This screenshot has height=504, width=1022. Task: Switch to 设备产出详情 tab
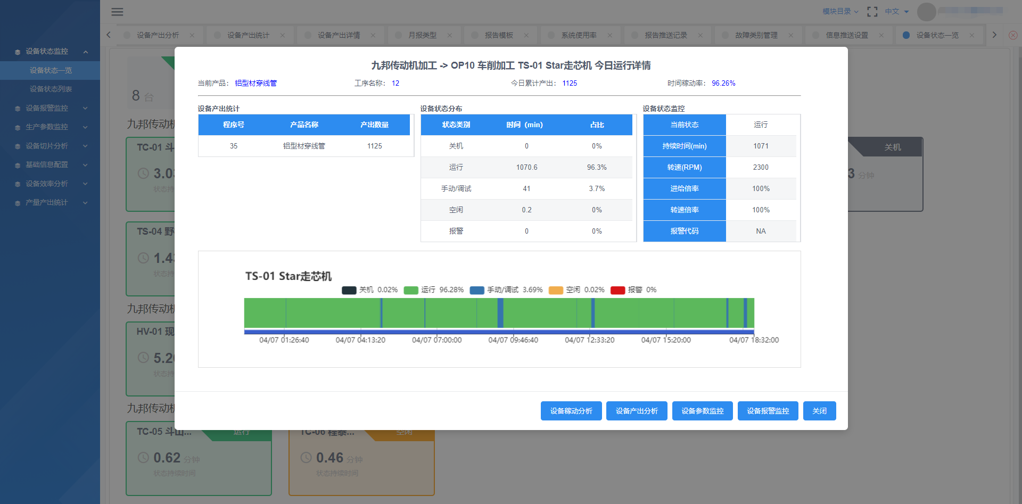point(339,35)
